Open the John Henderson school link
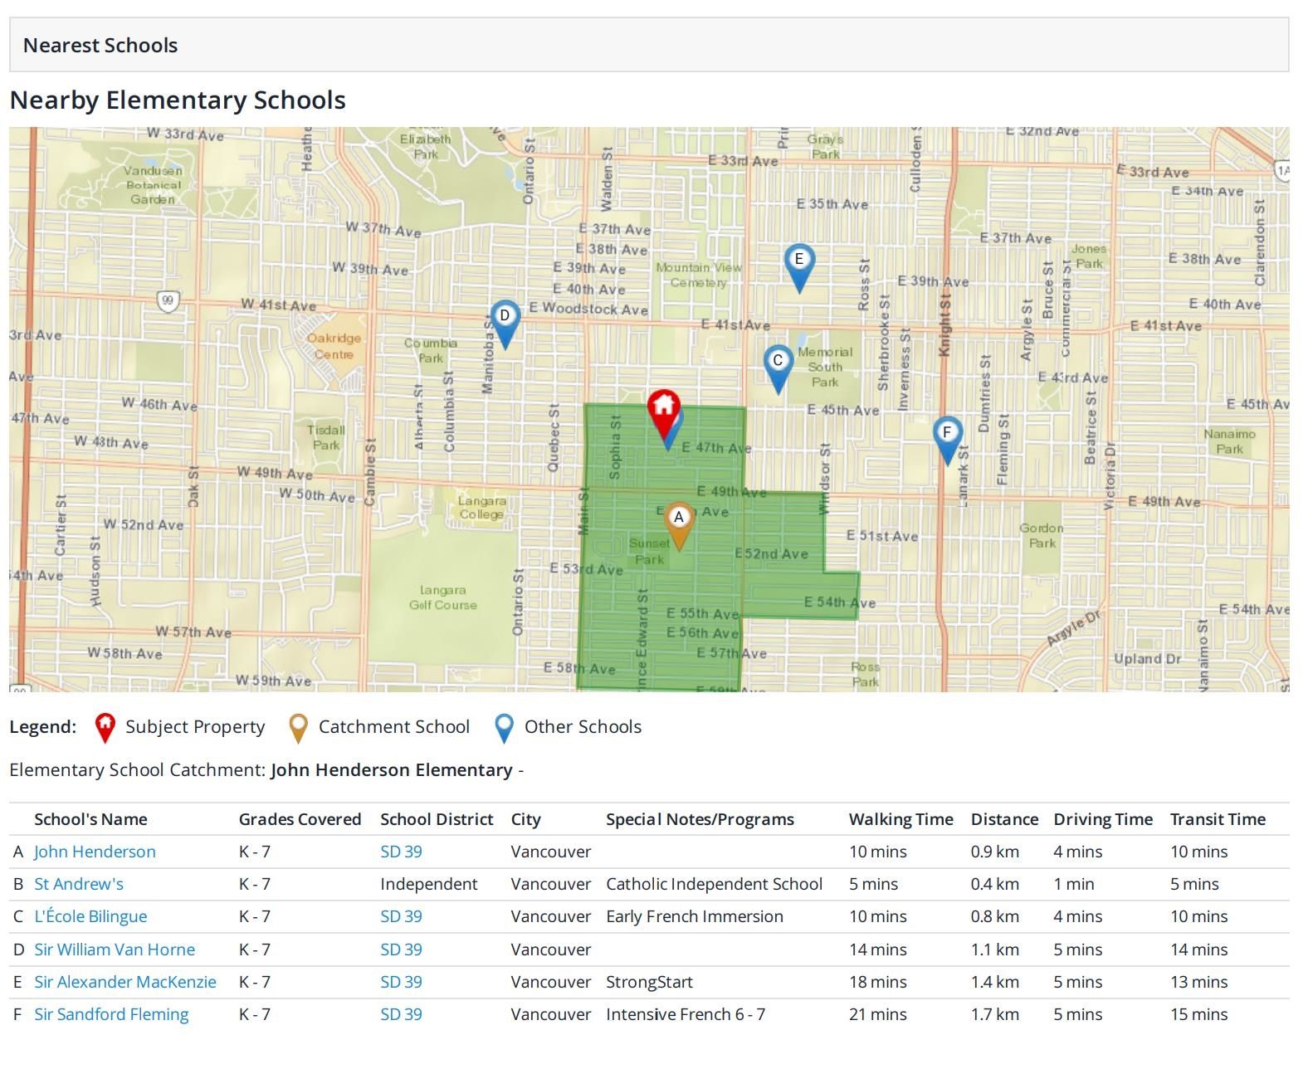The height and width of the screenshot is (1074, 1308). click(95, 852)
